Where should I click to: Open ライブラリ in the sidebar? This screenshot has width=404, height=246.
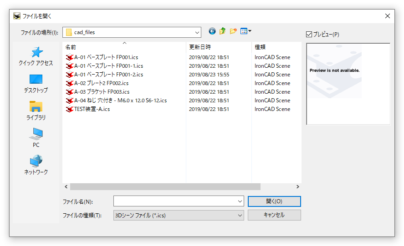[36, 111]
